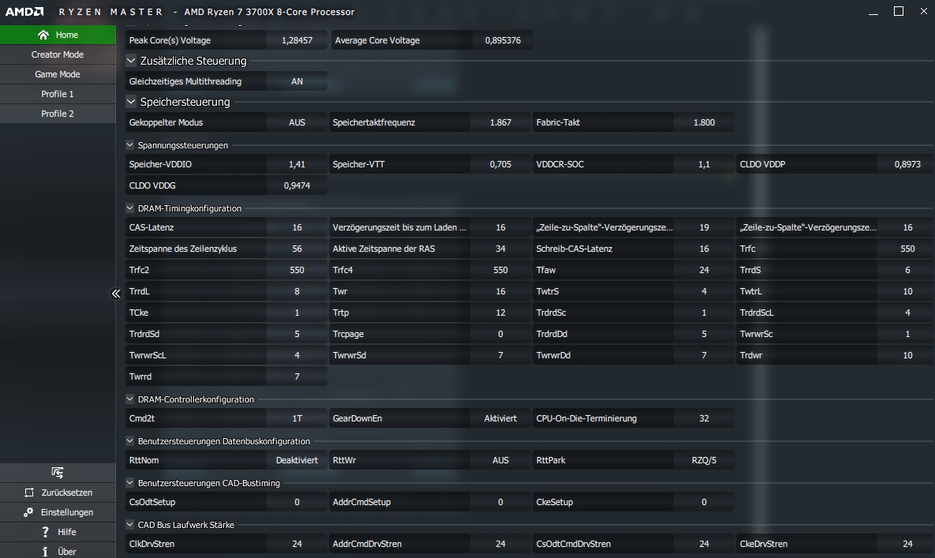
Task: Click AddrCmdSetup value 0
Action: 500,502
